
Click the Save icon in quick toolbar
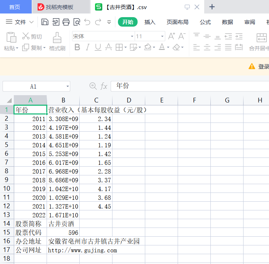tap(45, 22)
